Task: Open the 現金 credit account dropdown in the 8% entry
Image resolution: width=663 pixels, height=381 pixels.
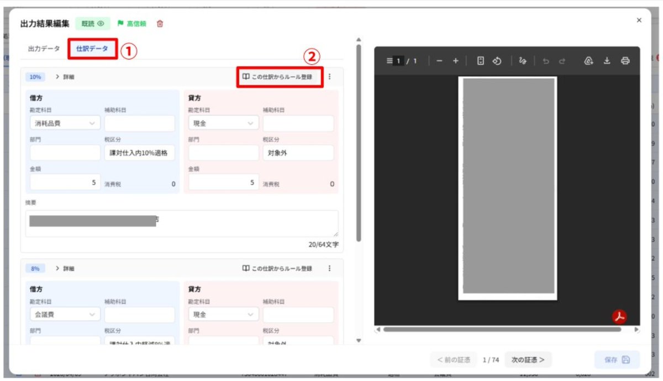Action: tap(223, 315)
